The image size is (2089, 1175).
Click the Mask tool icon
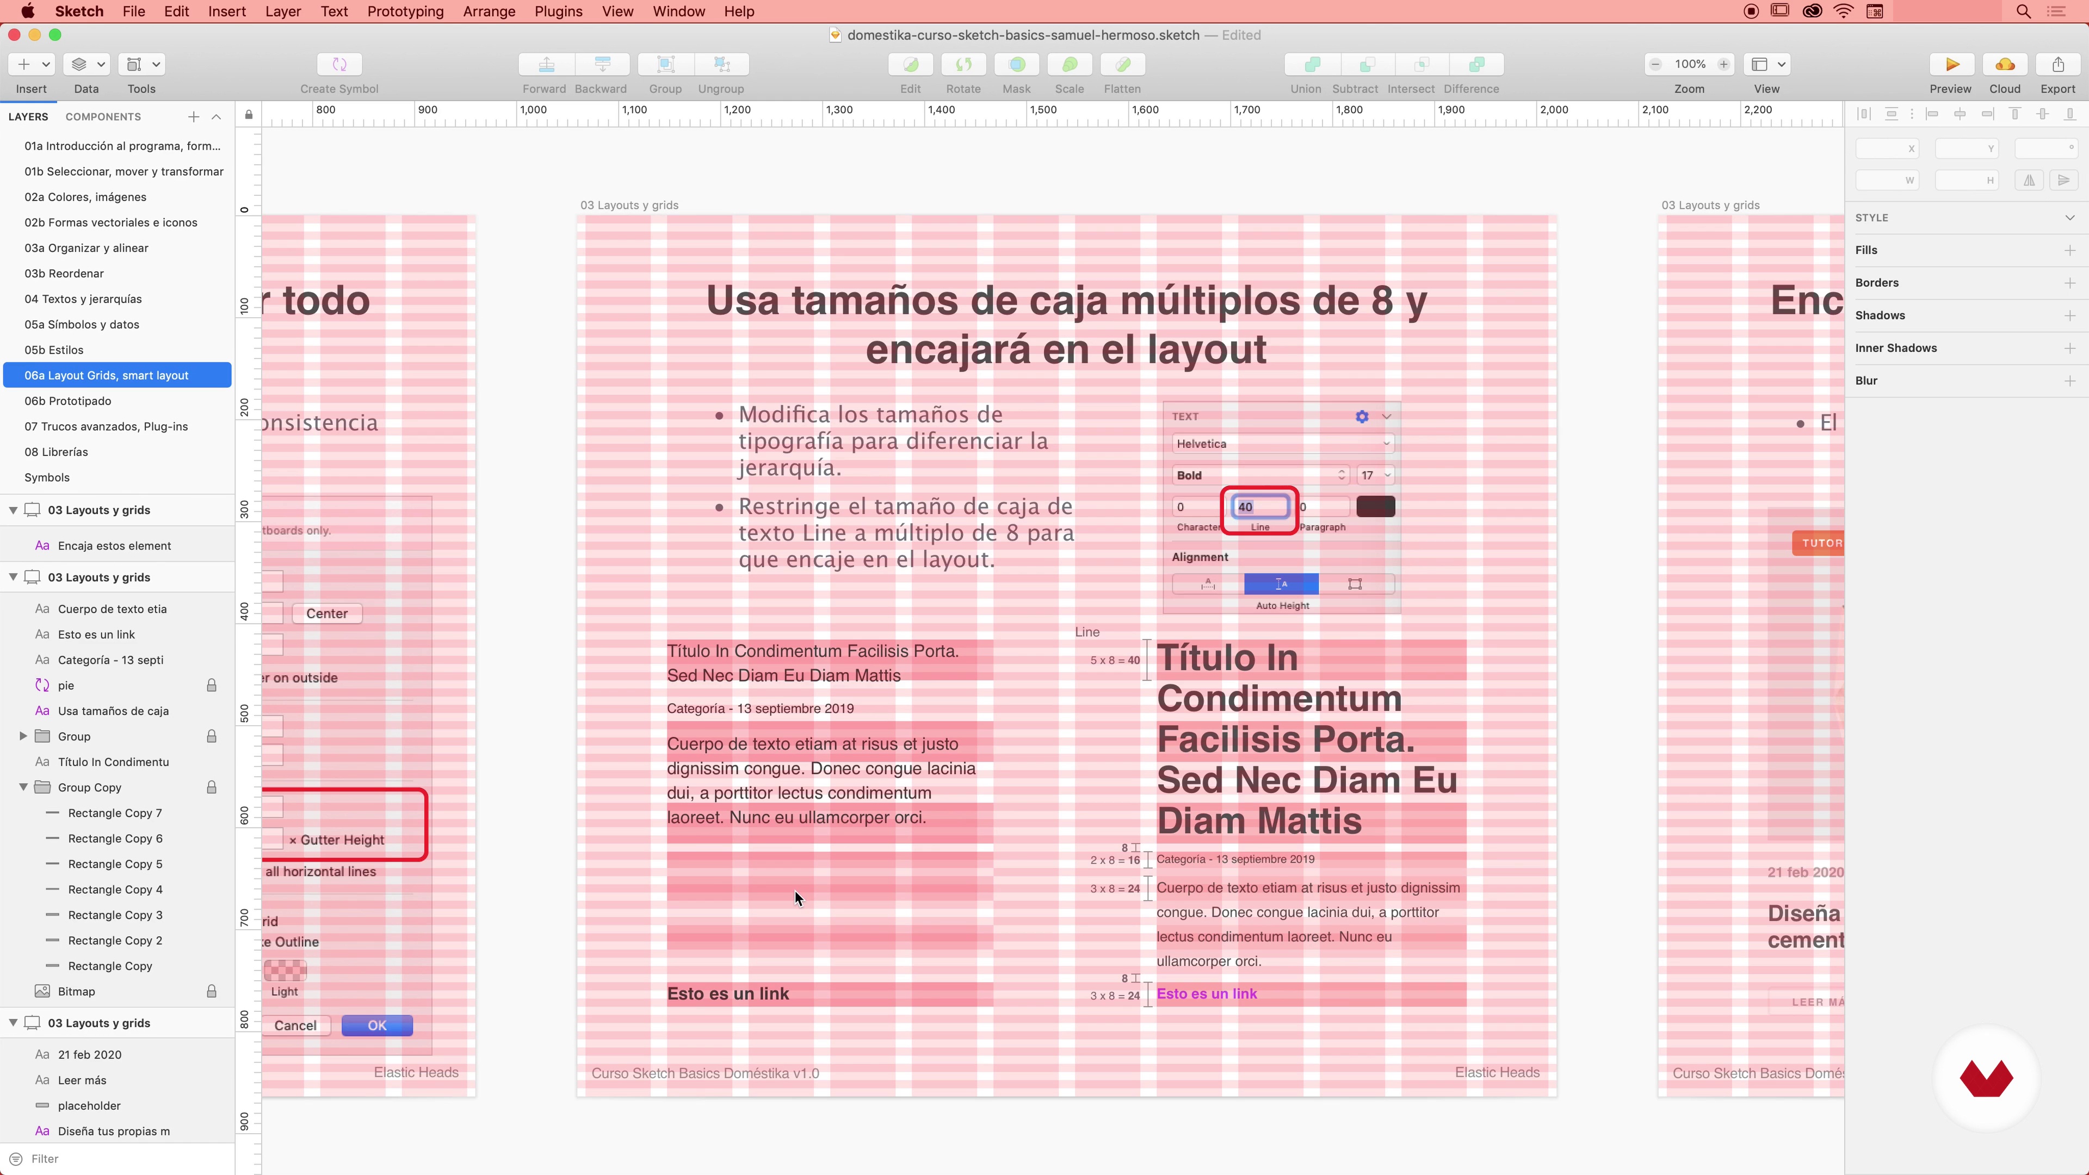point(1016,64)
